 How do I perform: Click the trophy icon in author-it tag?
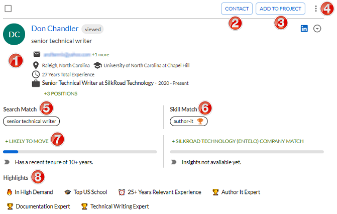[x=200, y=121]
